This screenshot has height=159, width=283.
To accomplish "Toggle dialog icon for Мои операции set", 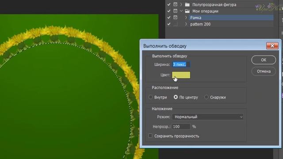I will point(175,11).
